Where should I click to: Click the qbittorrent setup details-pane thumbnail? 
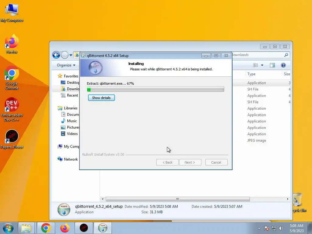coord(64,210)
